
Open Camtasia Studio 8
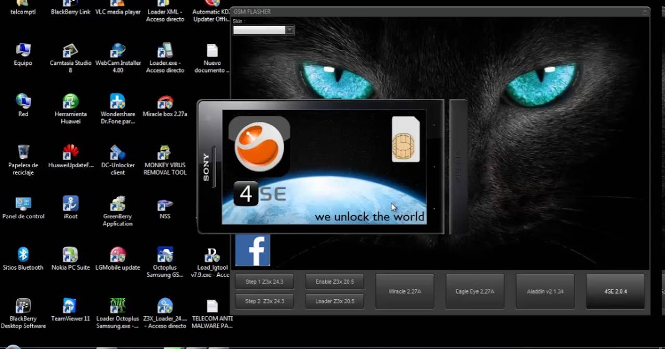(70, 50)
